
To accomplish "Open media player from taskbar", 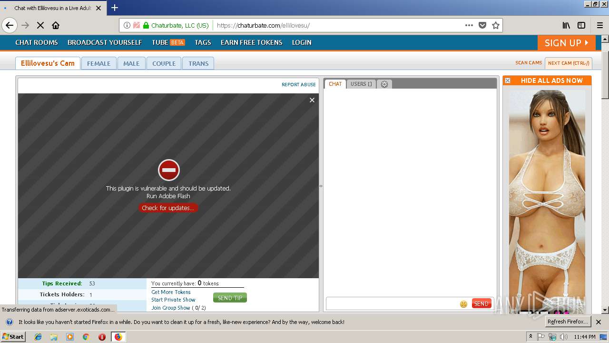I will 70,337.
